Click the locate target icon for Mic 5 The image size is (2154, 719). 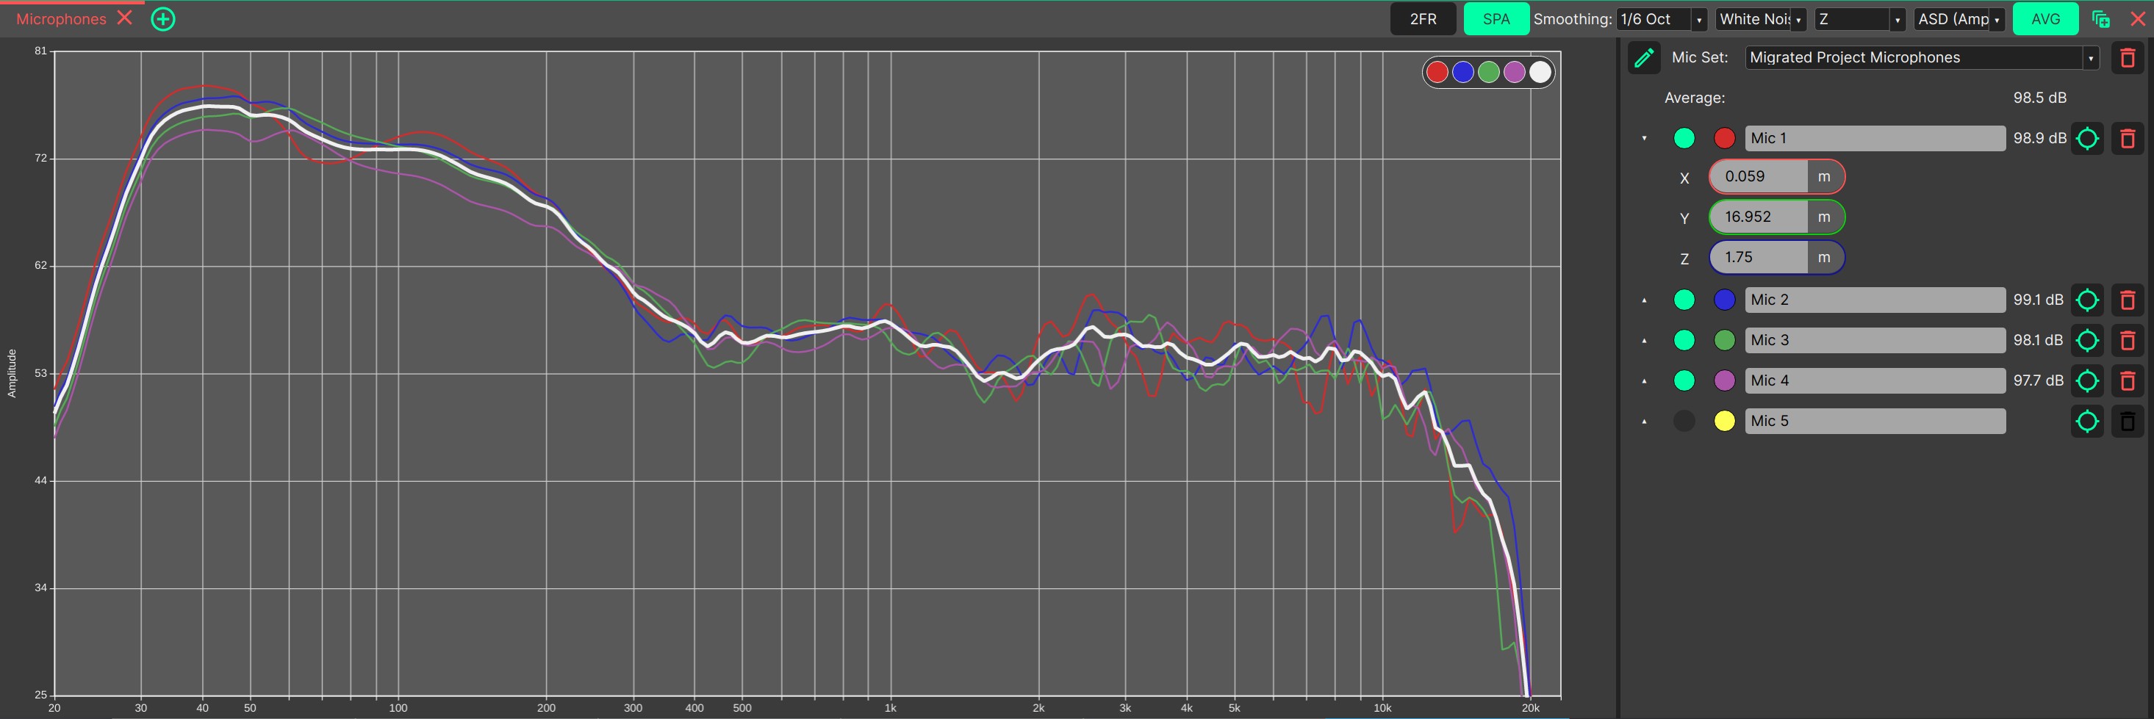point(2086,422)
